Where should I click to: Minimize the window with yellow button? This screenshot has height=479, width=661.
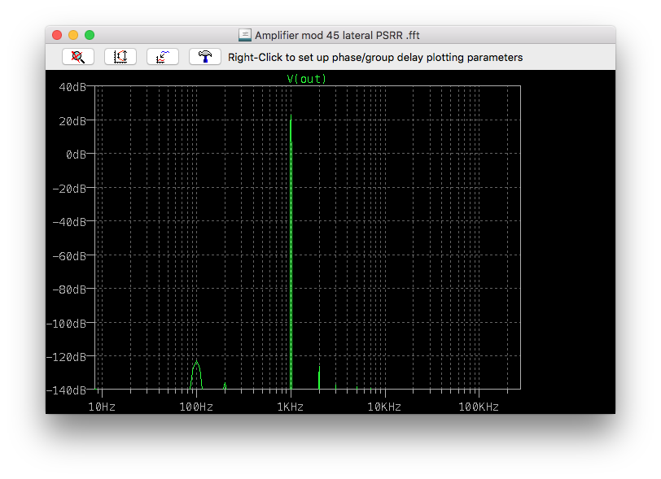click(73, 35)
